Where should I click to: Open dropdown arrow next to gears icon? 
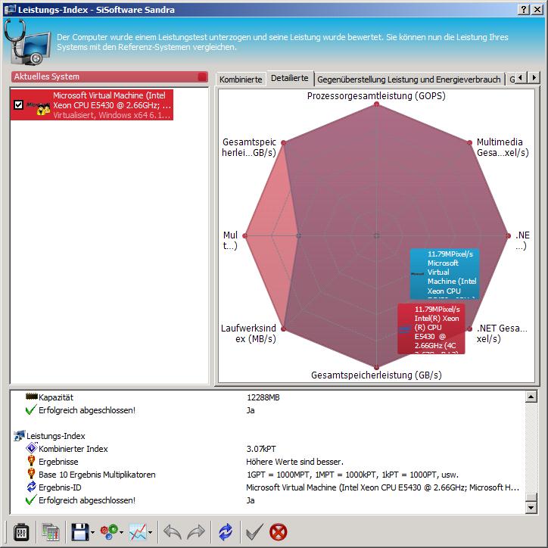pos(122,533)
